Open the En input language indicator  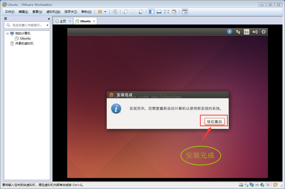point(246,32)
